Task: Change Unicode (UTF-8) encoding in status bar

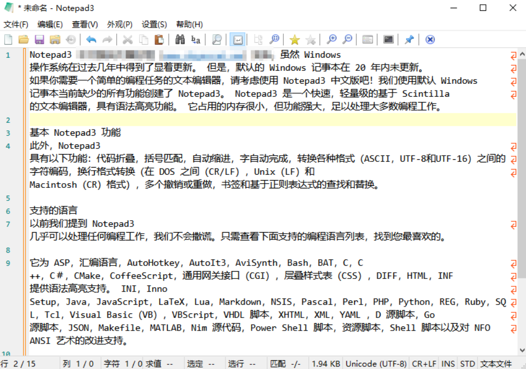Action: point(376,364)
